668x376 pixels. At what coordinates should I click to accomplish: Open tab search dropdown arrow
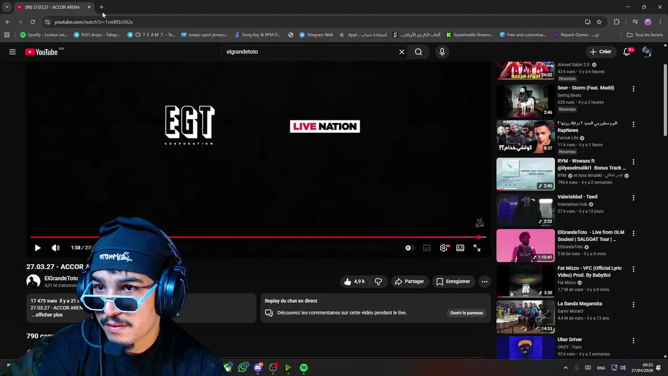[7, 7]
